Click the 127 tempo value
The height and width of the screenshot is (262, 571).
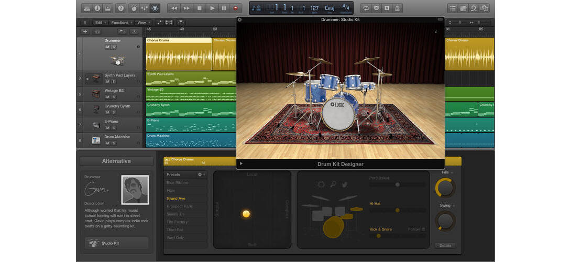click(x=314, y=8)
